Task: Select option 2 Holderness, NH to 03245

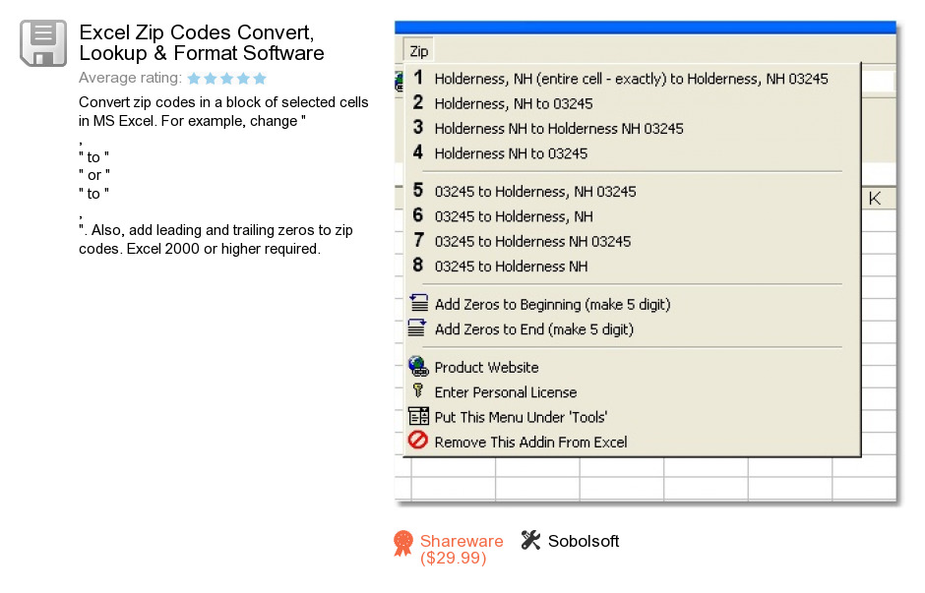Action: tap(632, 103)
